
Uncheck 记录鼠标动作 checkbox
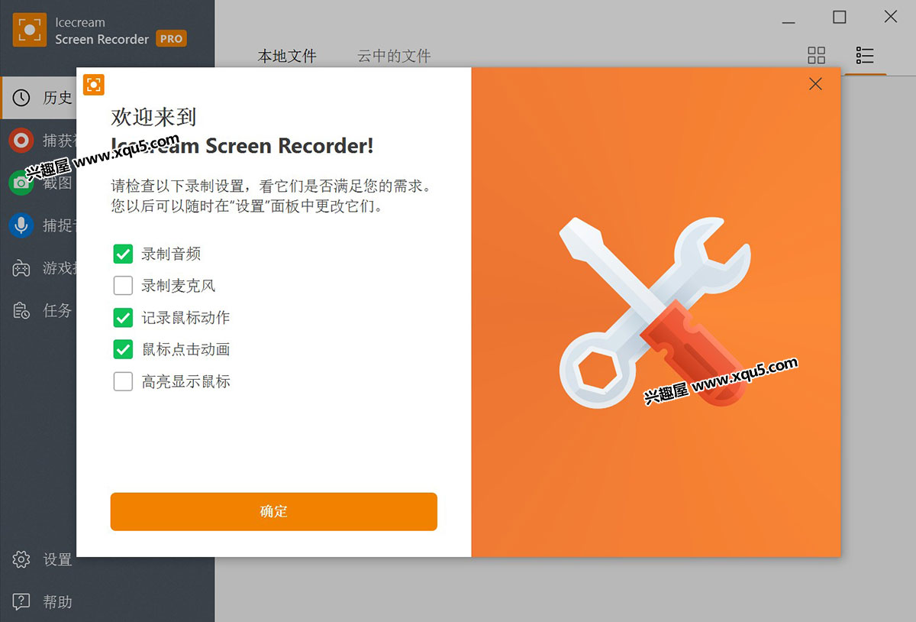click(x=123, y=317)
